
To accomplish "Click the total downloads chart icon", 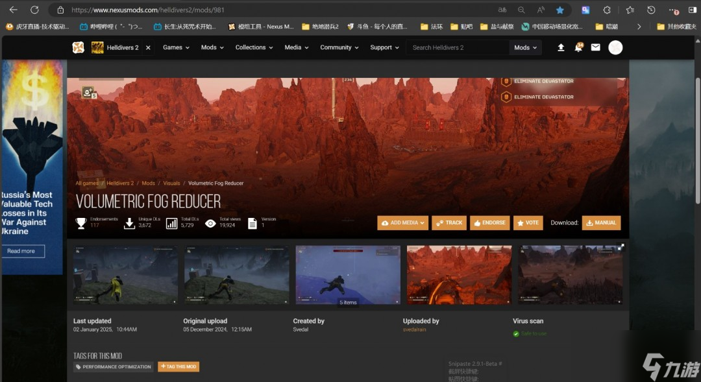I will pos(171,223).
